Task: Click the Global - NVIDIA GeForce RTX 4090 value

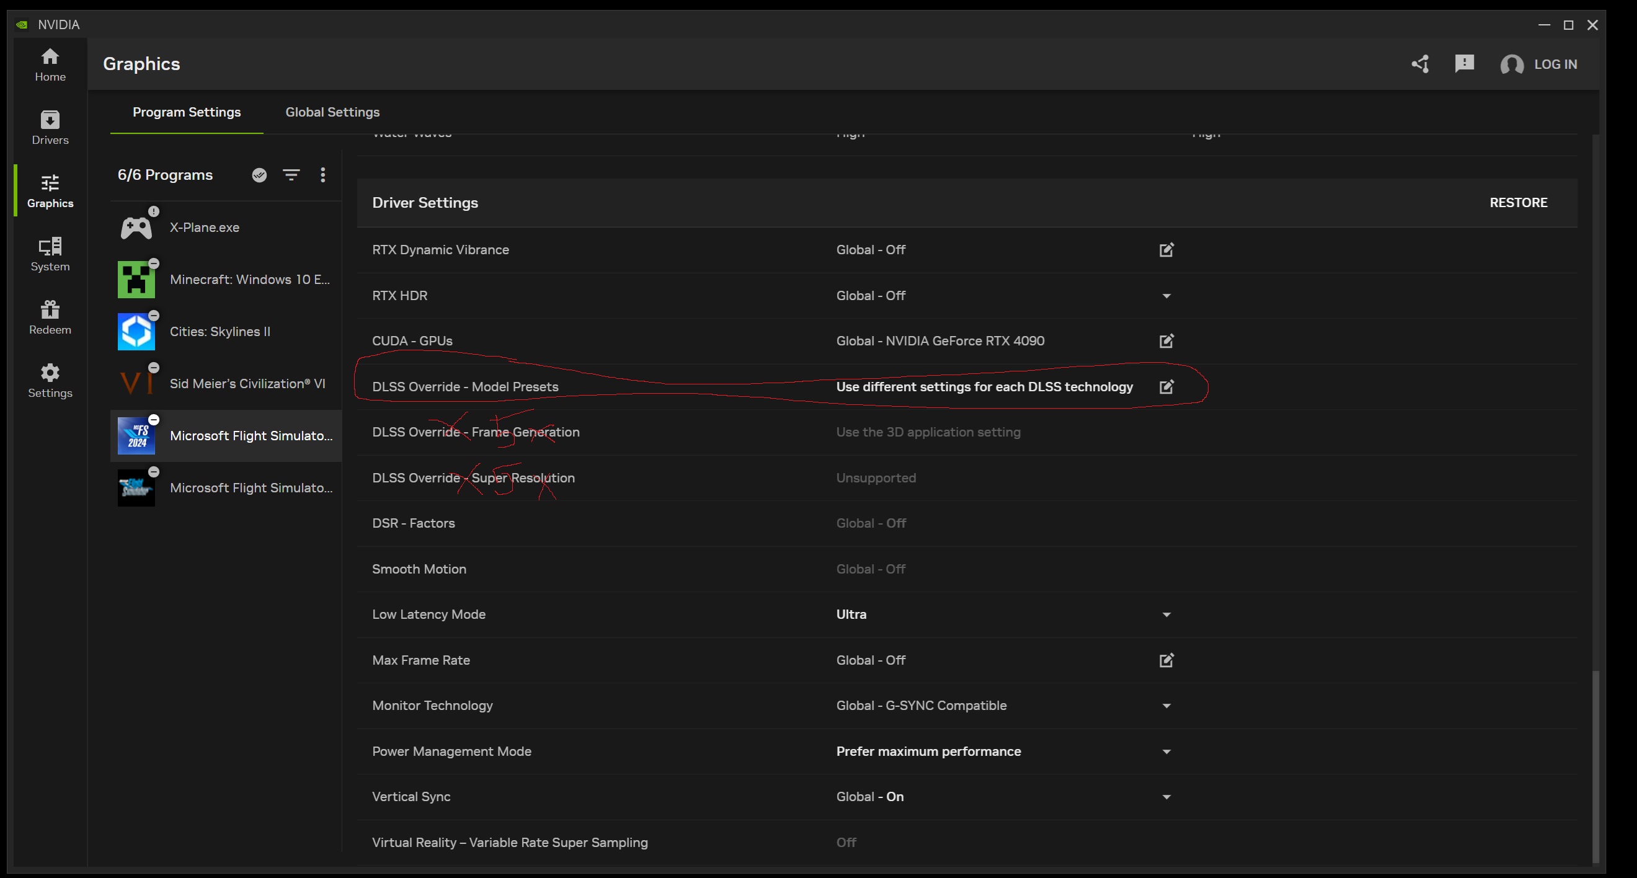Action: [x=940, y=341]
